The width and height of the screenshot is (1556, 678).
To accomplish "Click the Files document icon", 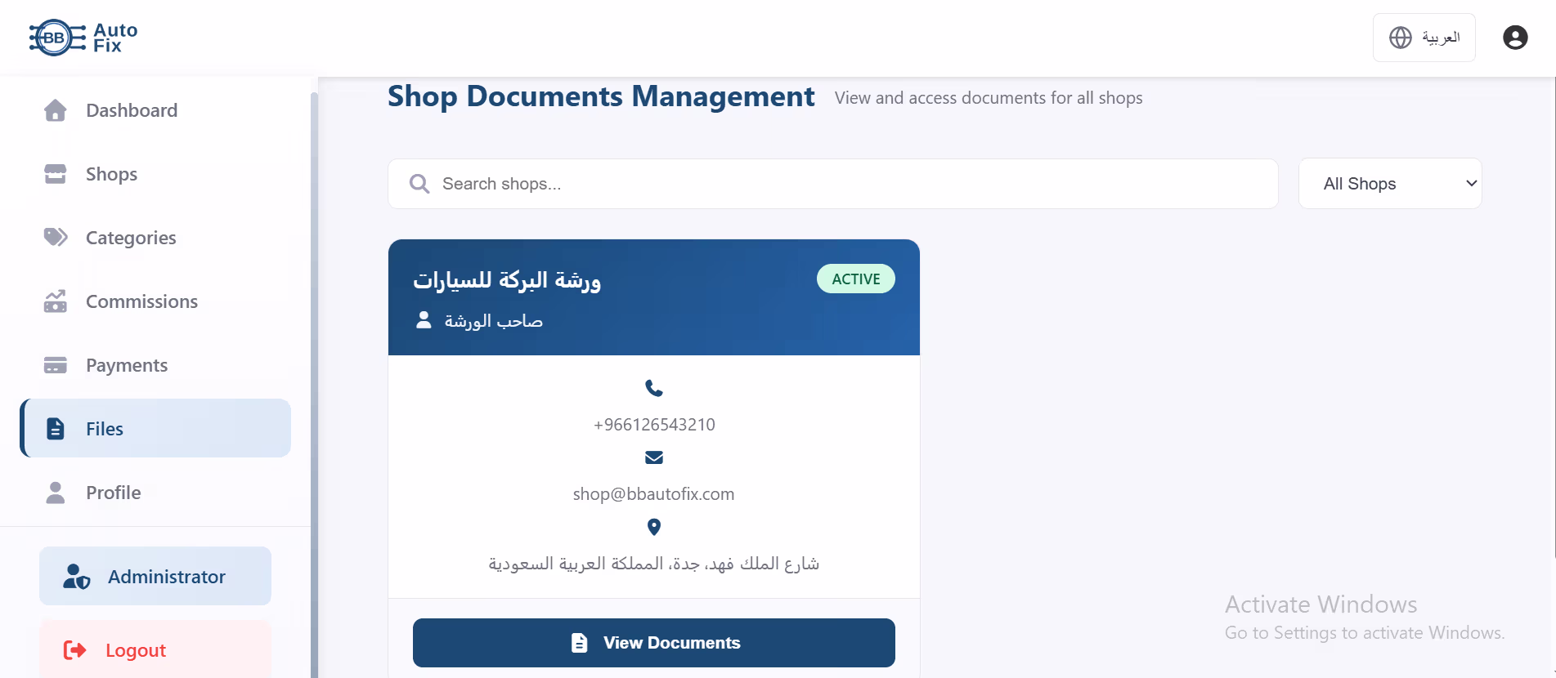I will 56,429.
